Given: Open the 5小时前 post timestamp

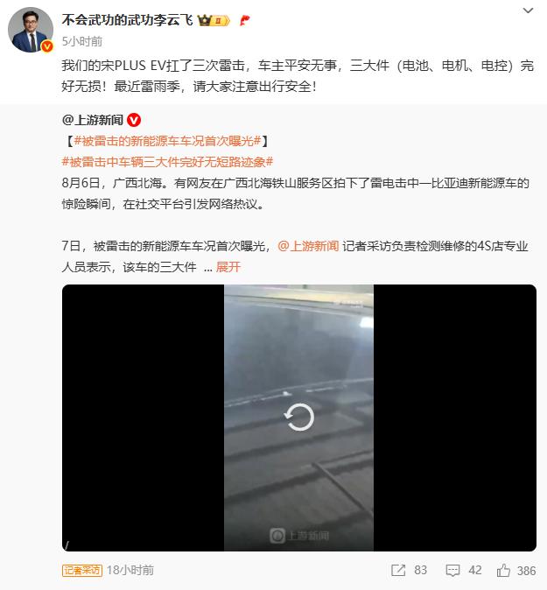Looking at the screenshot, I should coord(82,41).
